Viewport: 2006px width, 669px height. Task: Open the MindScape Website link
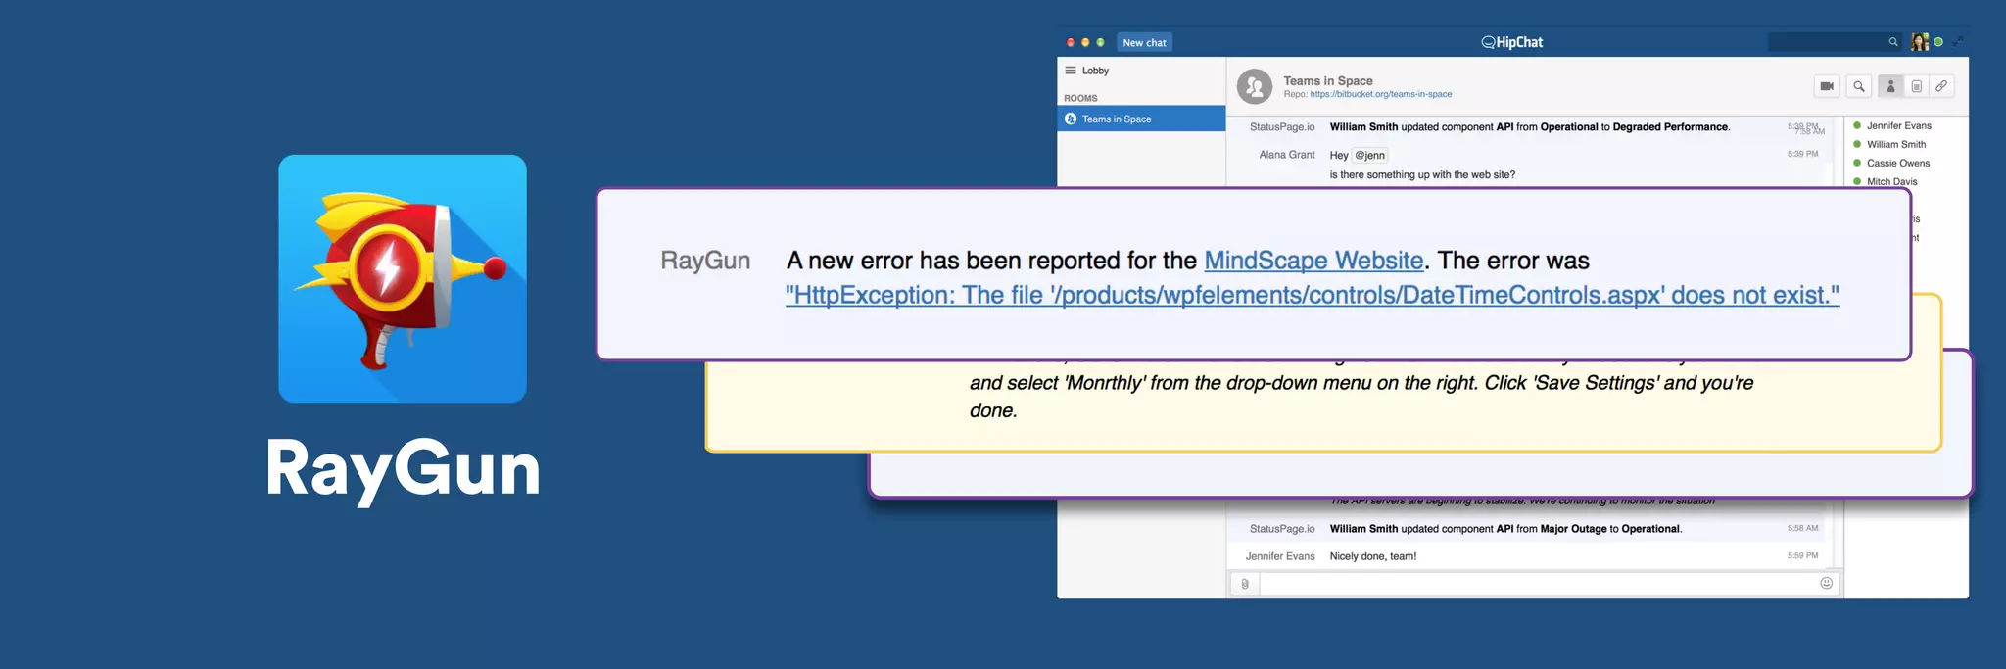[1313, 261]
